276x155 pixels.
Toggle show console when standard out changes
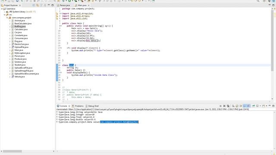tap(245, 106)
